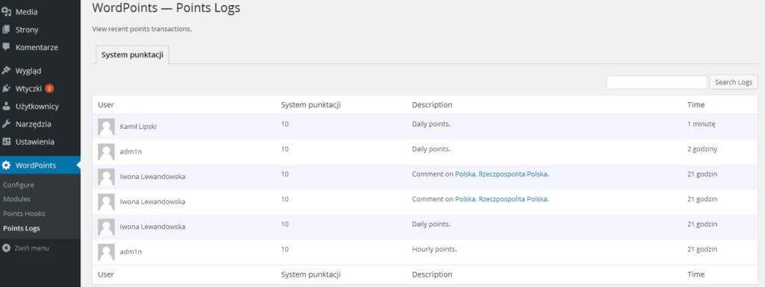765x287 pixels.
Task: Click the WordPoints gear icon
Action: pyautogui.click(x=6, y=165)
